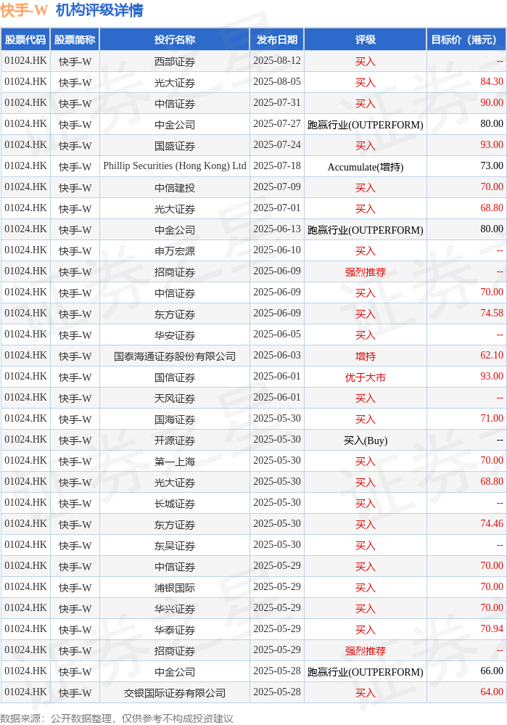Click the Accumulate(增持) rating
This screenshot has height=725, width=507.
(x=365, y=167)
